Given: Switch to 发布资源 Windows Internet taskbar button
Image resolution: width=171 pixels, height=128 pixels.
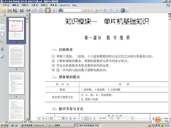Looking at the screenshot, I should tap(34, 125).
